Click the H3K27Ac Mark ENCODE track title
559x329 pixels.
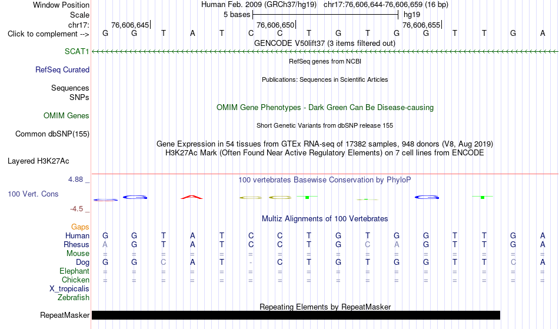[324, 152]
